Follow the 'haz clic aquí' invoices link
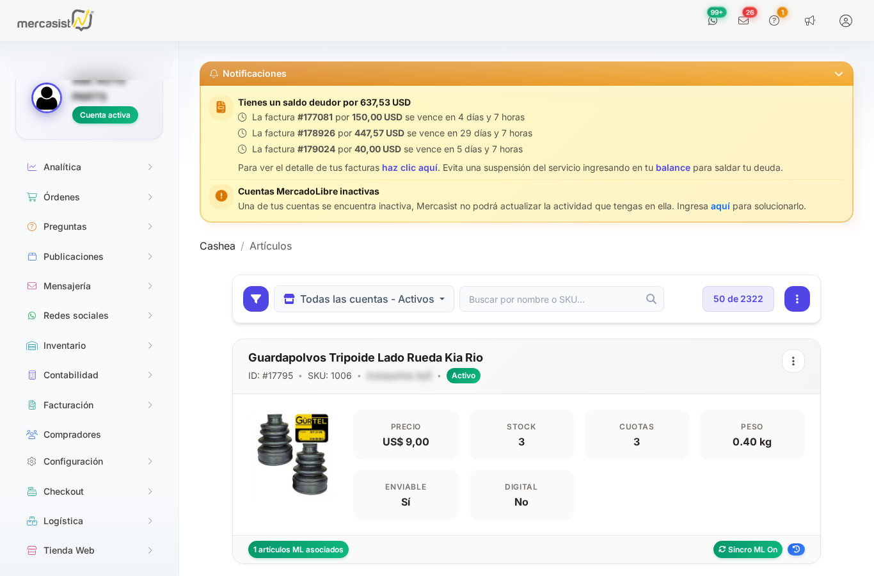 pyautogui.click(x=409, y=168)
